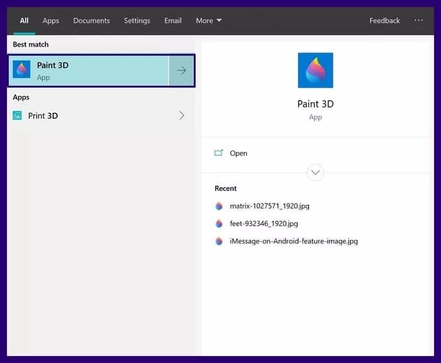
Task: Click icon next to matrix-1027571_1920.jpg
Action: coord(219,206)
